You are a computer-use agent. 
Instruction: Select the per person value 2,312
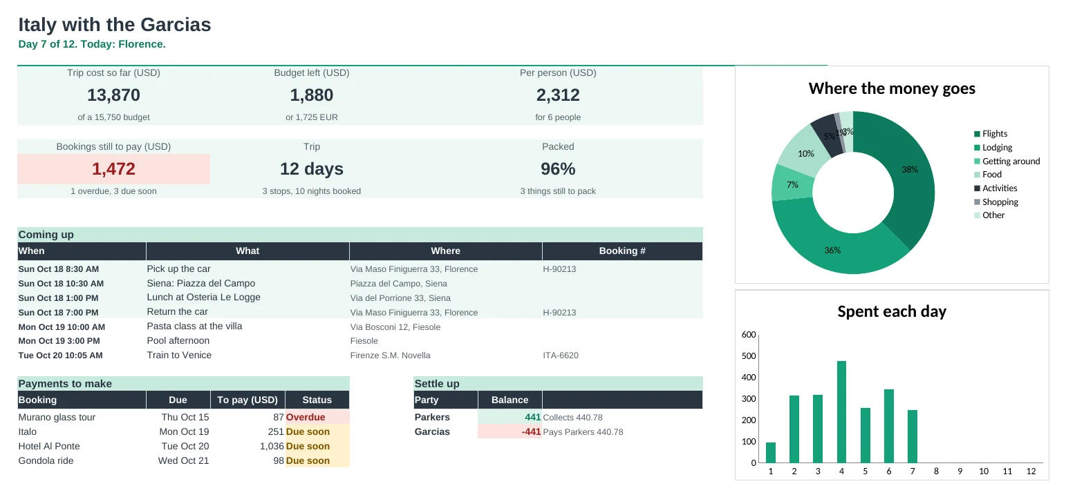pos(558,95)
